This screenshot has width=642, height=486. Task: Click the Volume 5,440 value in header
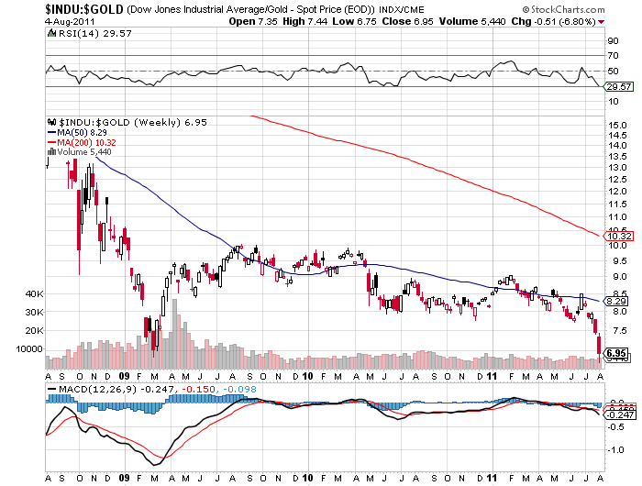(x=472, y=21)
